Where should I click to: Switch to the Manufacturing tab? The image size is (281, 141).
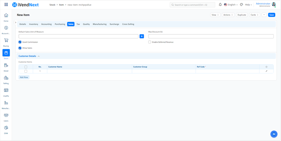(x=100, y=24)
